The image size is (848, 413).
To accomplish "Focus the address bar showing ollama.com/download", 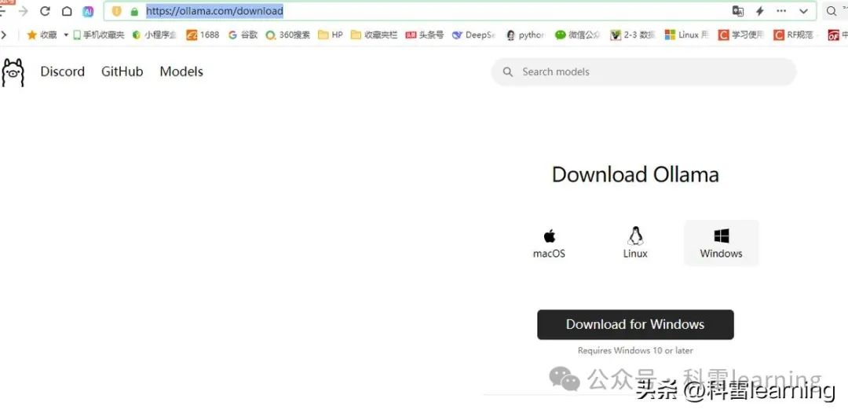I will [x=459, y=11].
